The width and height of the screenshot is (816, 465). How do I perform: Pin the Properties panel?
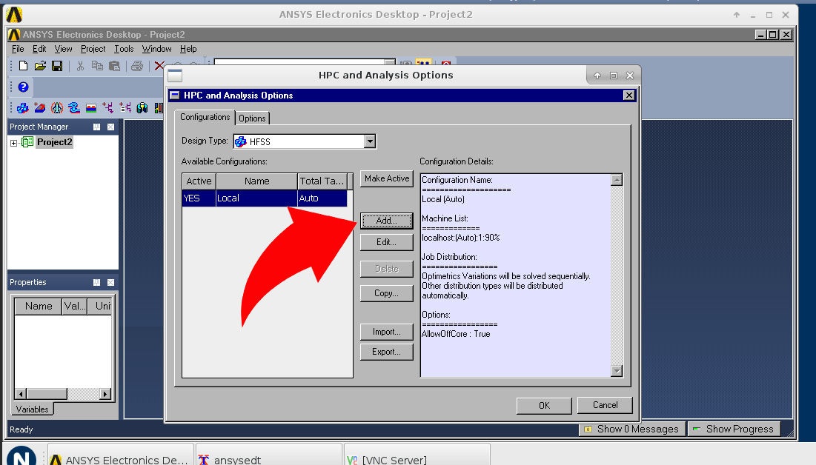97,282
